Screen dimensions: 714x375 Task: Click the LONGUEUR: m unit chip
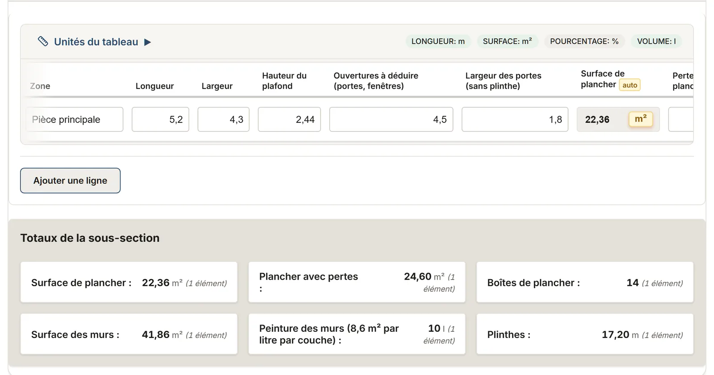click(x=438, y=41)
